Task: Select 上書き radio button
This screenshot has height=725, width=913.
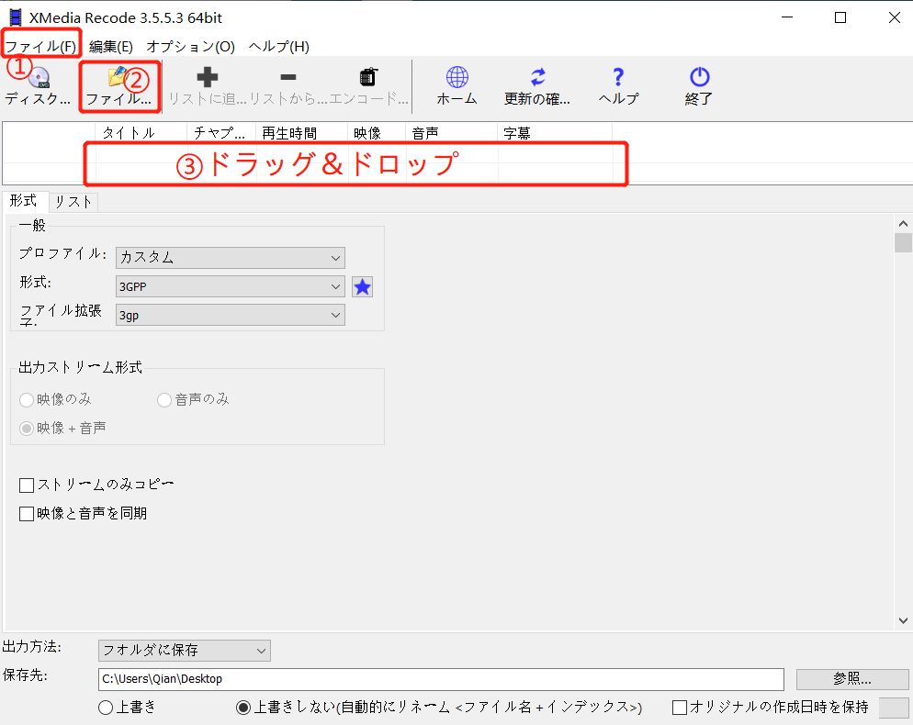Action: 106,708
